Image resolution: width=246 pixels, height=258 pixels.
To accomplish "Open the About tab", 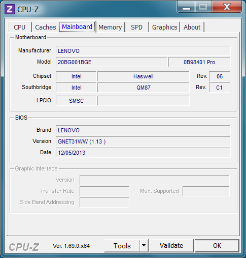I will [192, 27].
